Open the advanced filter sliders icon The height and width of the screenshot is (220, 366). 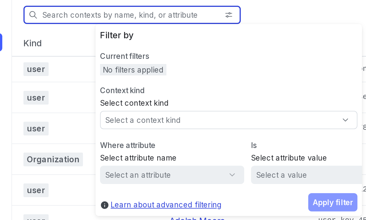229,15
